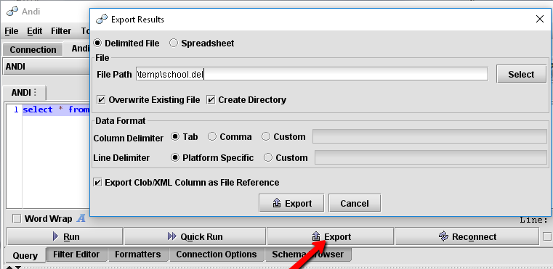Select the Delimited File radio button
The height and width of the screenshot is (269, 553).
click(x=97, y=44)
